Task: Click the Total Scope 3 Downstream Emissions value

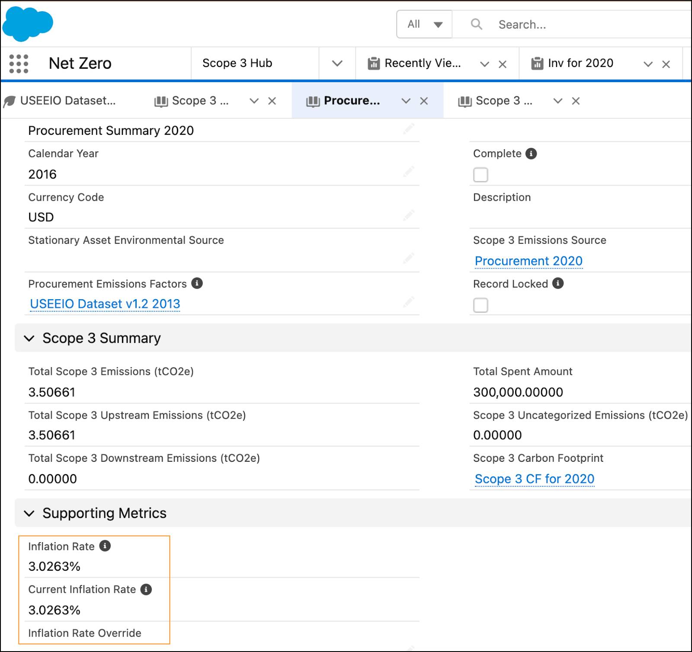Action: 52,479
